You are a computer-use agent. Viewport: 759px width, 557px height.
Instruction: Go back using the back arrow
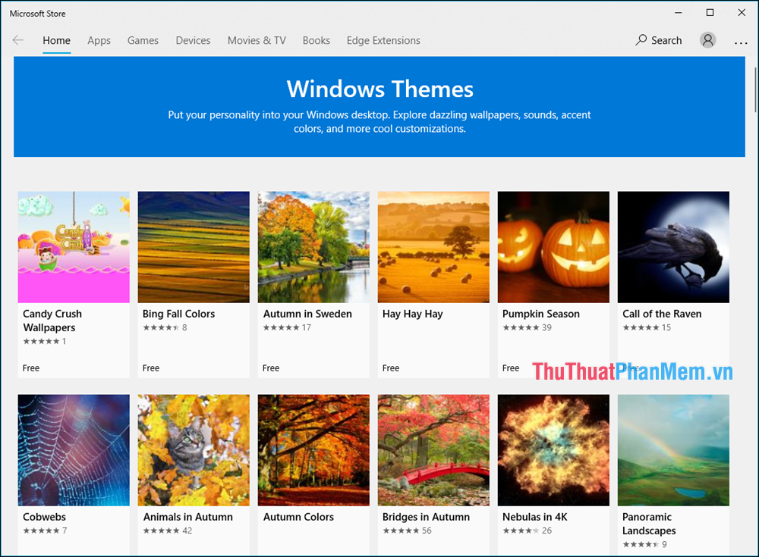[x=18, y=40]
